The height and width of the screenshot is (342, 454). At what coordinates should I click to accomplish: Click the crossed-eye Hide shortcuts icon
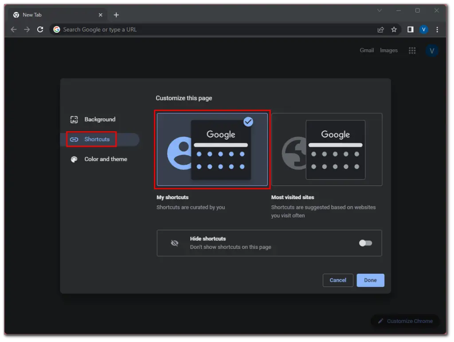175,243
